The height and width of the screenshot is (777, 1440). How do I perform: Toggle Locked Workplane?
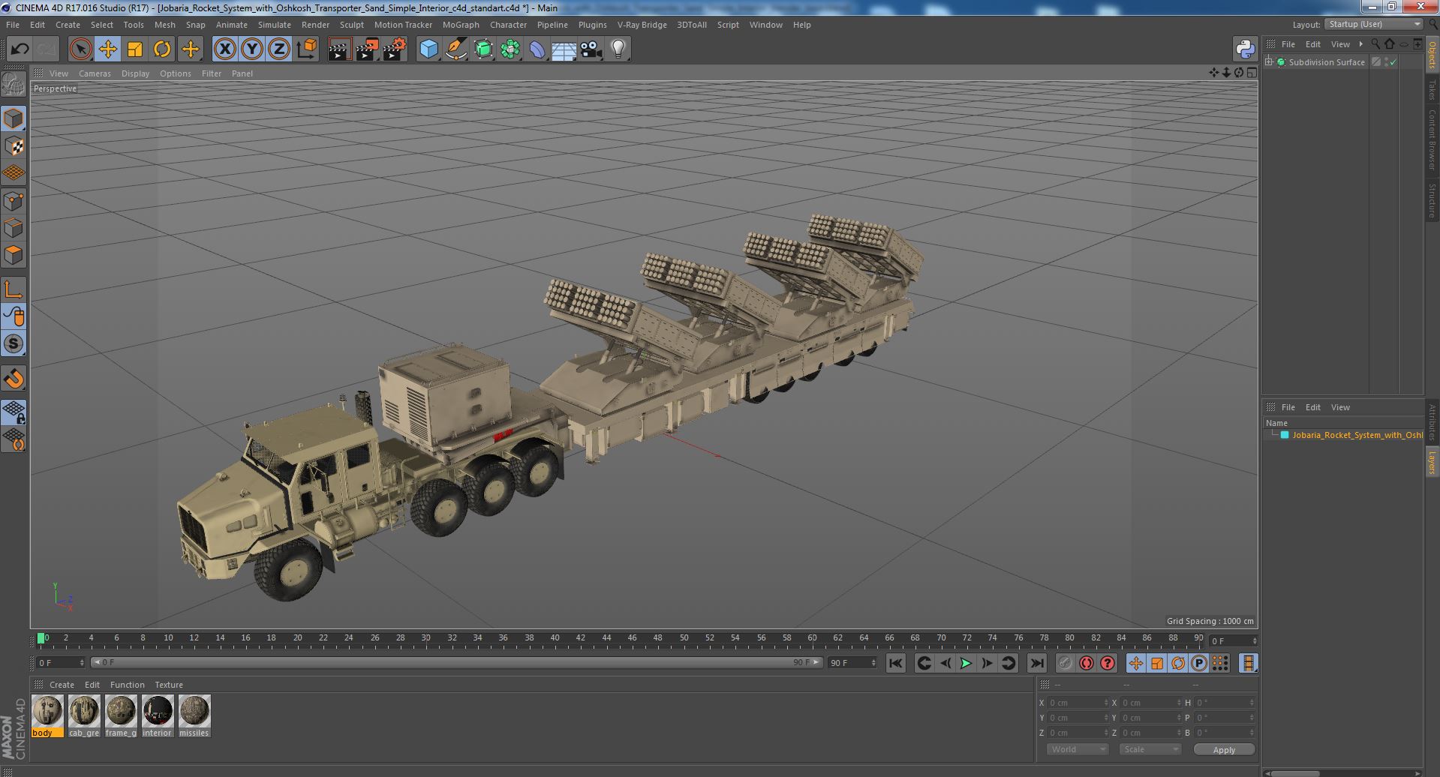(14, 412)
